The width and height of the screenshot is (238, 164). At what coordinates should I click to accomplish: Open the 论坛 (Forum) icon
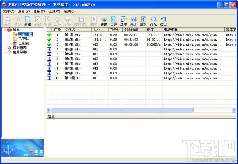coord(153,21)
